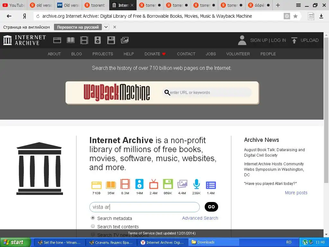
Task: Click the bookmark star in the address bar
Action: 295,16
